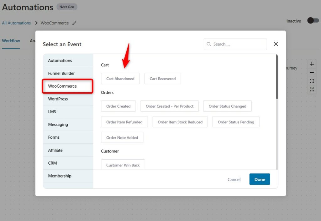
Task: Choose Order Created - Per Product event
Action: [x=170, y=106]
